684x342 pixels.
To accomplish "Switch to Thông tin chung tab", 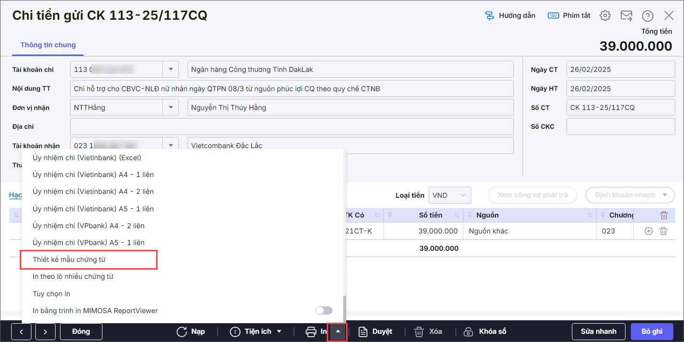I will coord(48,45).
